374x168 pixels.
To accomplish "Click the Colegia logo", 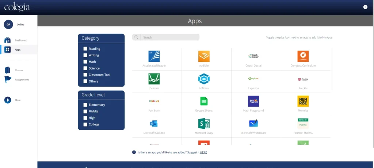I will pyautogui.click(x=17, y=7).
